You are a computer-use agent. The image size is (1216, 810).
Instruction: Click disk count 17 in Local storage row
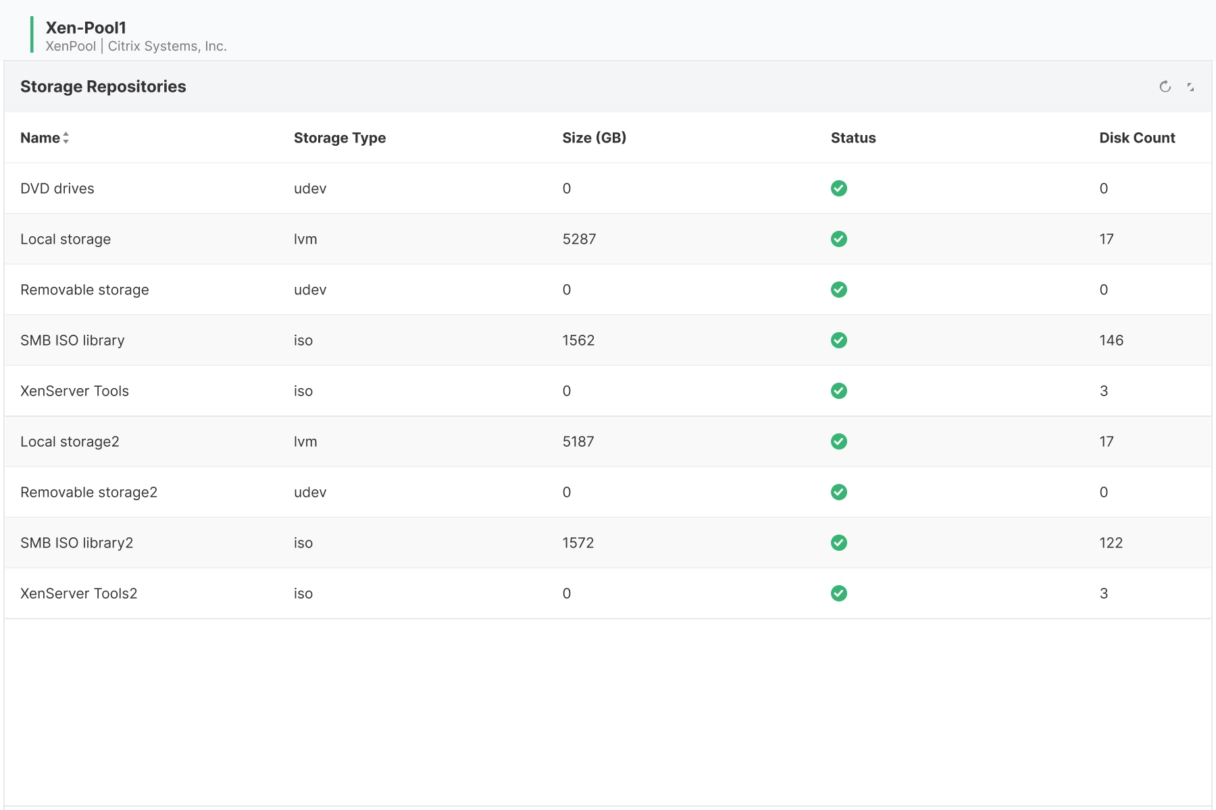click(x=1107, y=239)
